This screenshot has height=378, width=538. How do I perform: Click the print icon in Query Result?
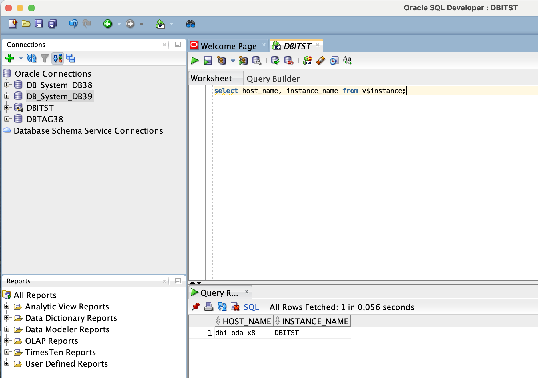(209, 307)
